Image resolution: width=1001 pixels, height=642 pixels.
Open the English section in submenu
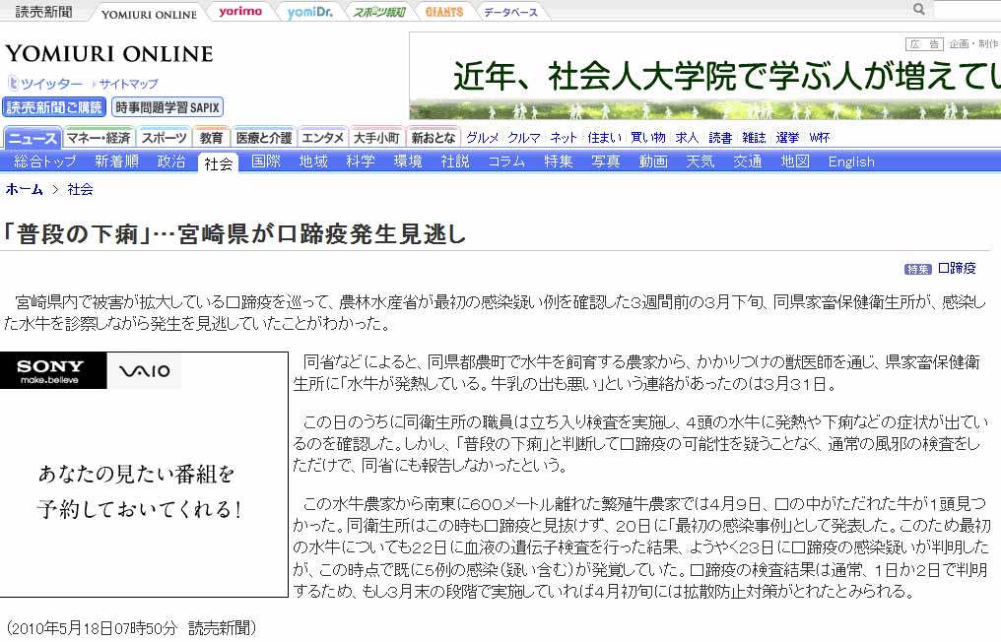[850, 161]
